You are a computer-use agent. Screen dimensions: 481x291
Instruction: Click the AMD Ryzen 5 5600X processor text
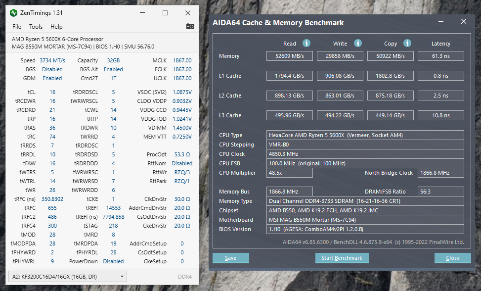[x=57, y=39]
